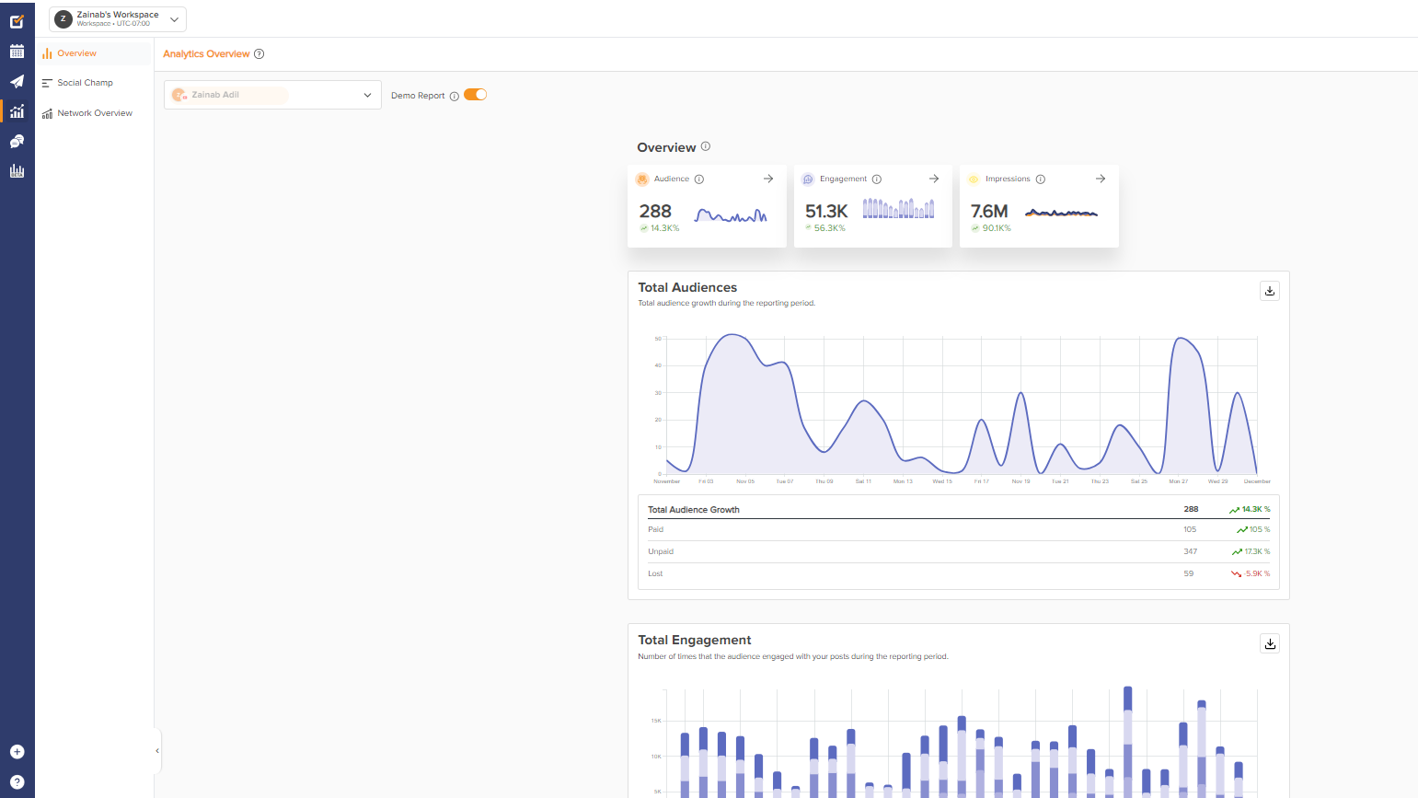Select the Analytics bar chart sidebar icon
The width and height of the screenshot is (1418, 798).
click(x=17, y=111)
